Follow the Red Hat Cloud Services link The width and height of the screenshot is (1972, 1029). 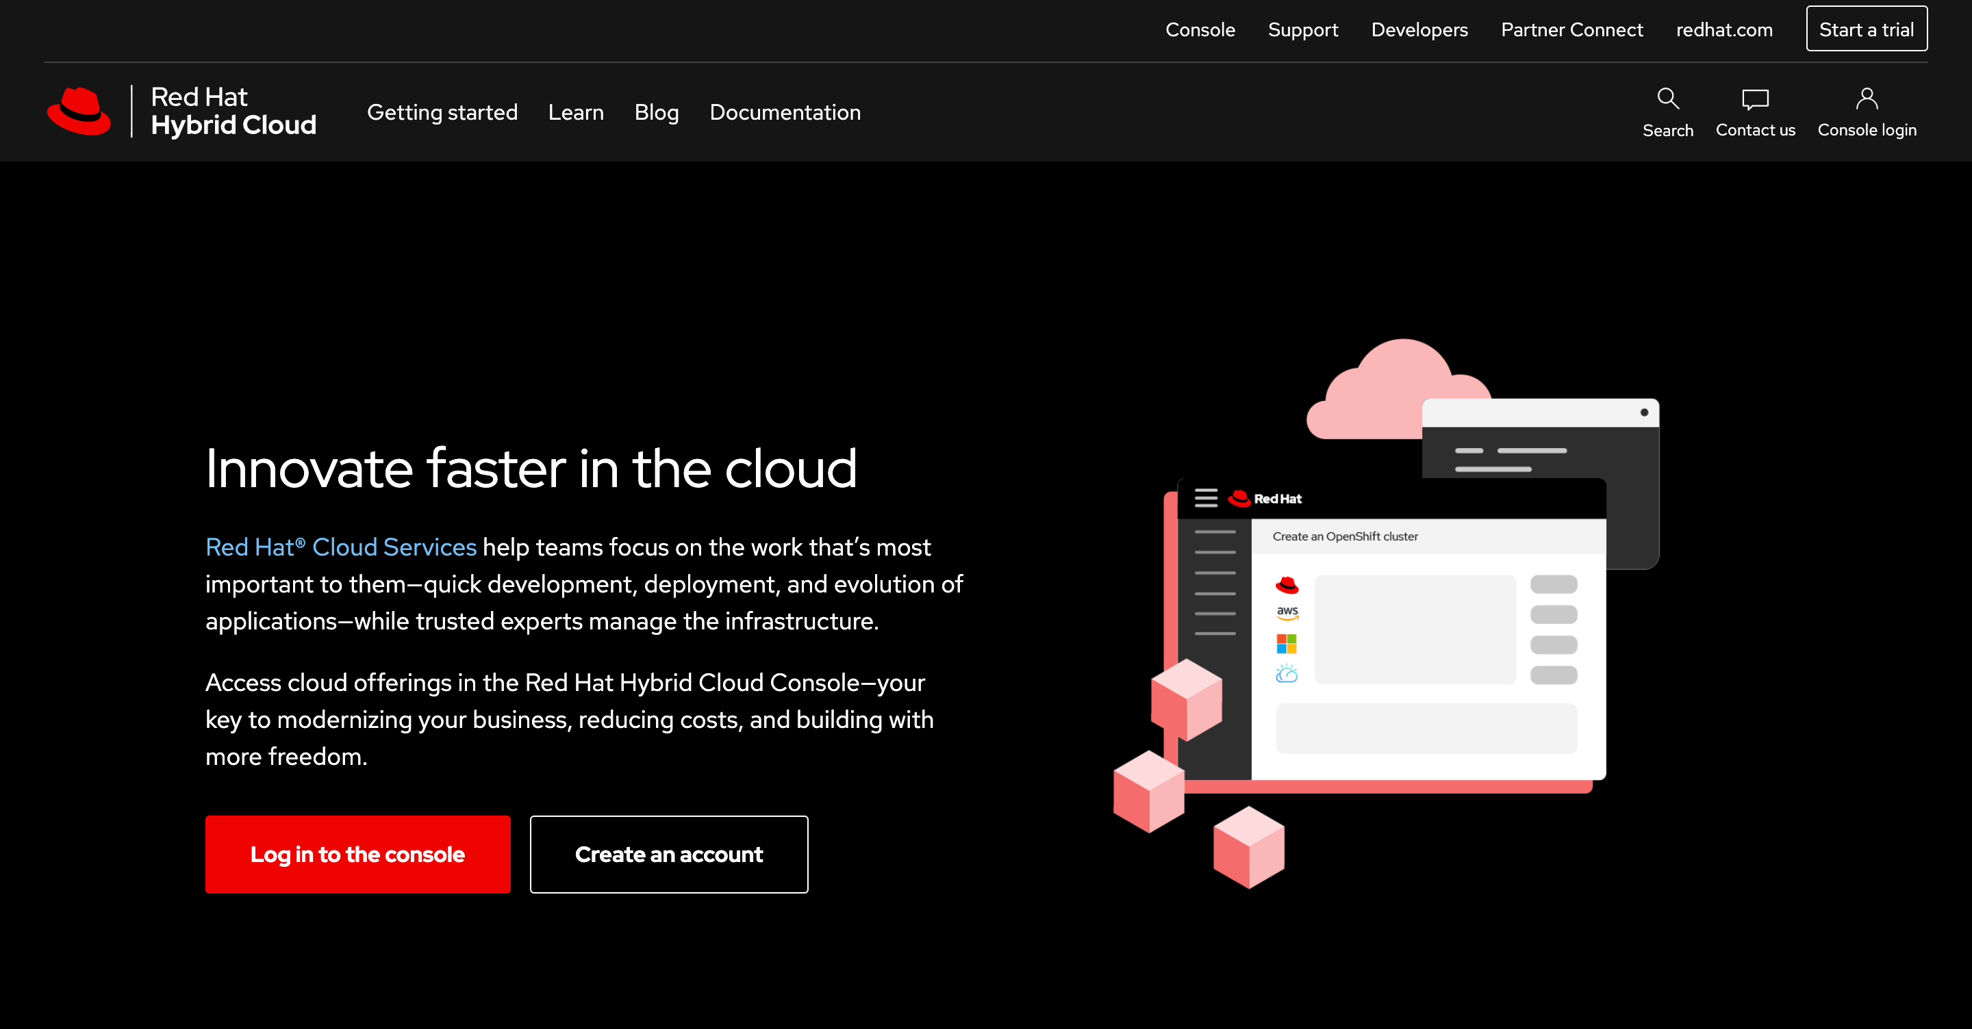pyautogui.click(x=341, y=547)
